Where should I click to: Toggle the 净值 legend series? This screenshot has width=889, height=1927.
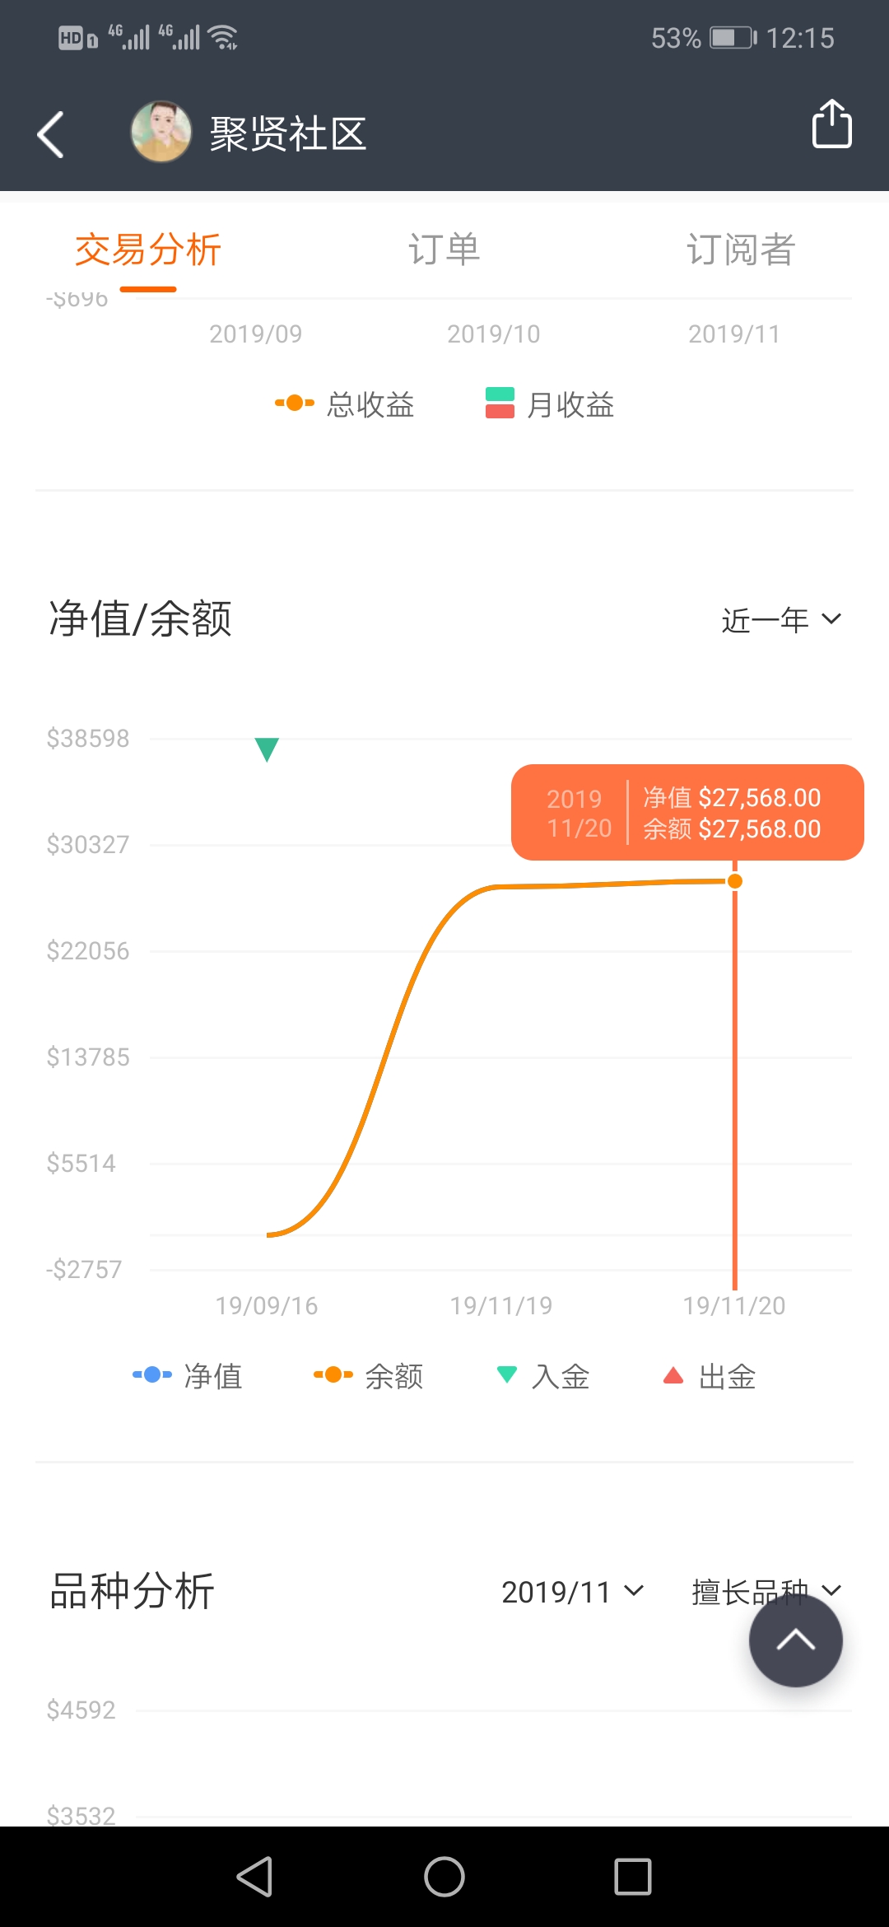188,1376
